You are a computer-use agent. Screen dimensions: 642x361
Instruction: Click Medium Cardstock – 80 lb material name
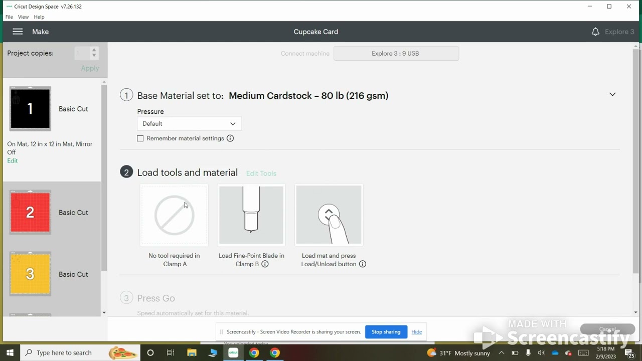pos(308,96)
